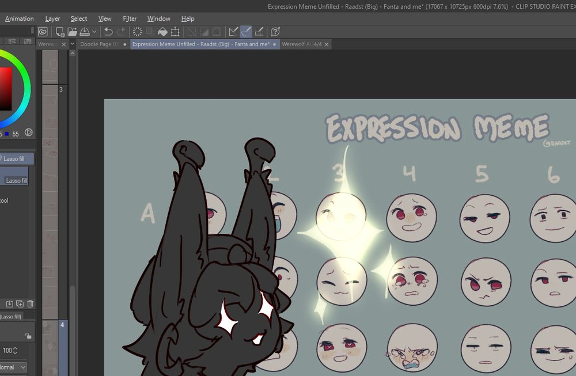Delete layer using the trash icon
Viewport: 576px width, 376px height.
(29, 303)
